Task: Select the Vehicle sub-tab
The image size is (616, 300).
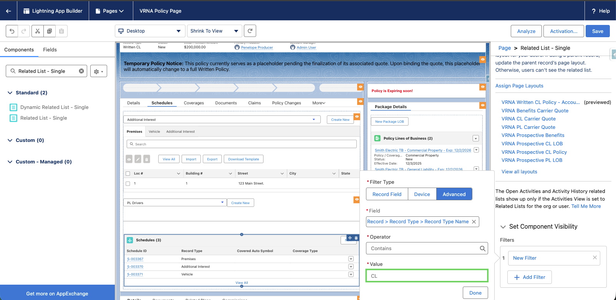Action: tap(154, 132)
